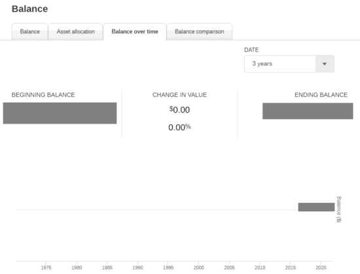Image resolution: width=360 pixels, height=274 pixels.
Task: Click the 2005 axis label
Action: 229,267
